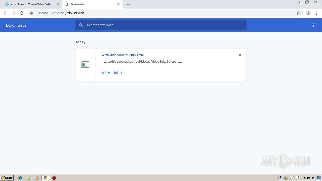Viewport: 322px width, 181px height.
Task: Open the Downloads more actions menu
Action: [313, 25]
